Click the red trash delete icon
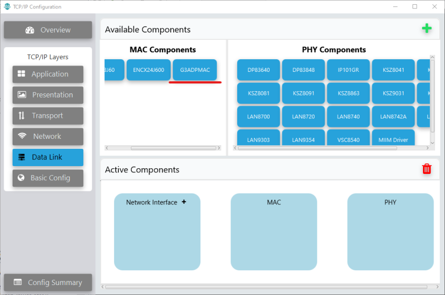The width and height of the screenshot is (445, 295). [x=427, y=169]
